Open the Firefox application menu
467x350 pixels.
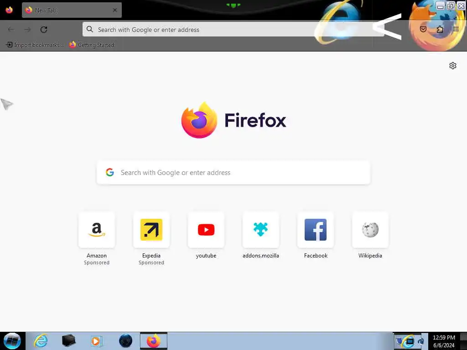456,29
